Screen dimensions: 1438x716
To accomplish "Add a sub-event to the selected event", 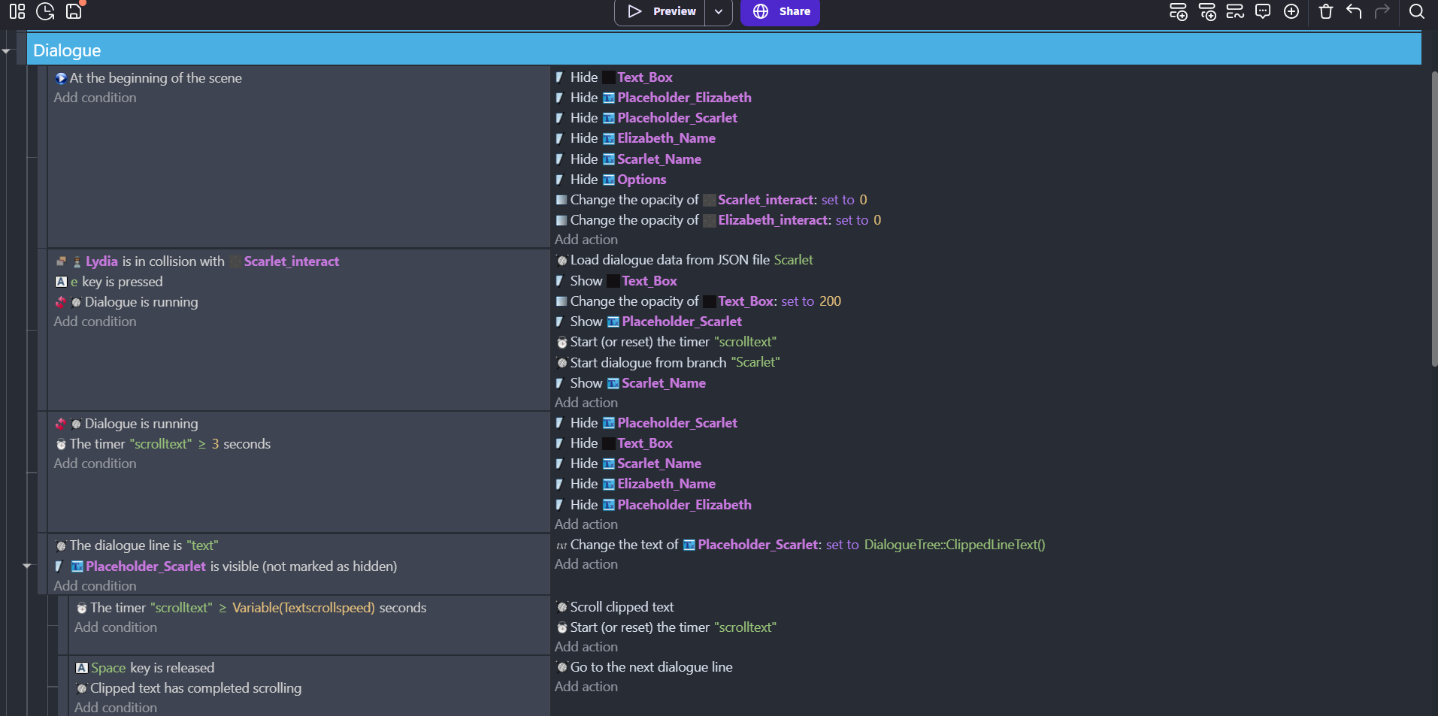I will (x=1207, y=11).
